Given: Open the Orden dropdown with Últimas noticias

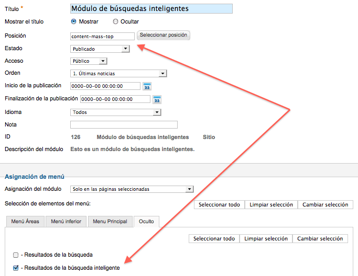Looking at the screenshot, I should pyautogui.click(x=118, y=74).
